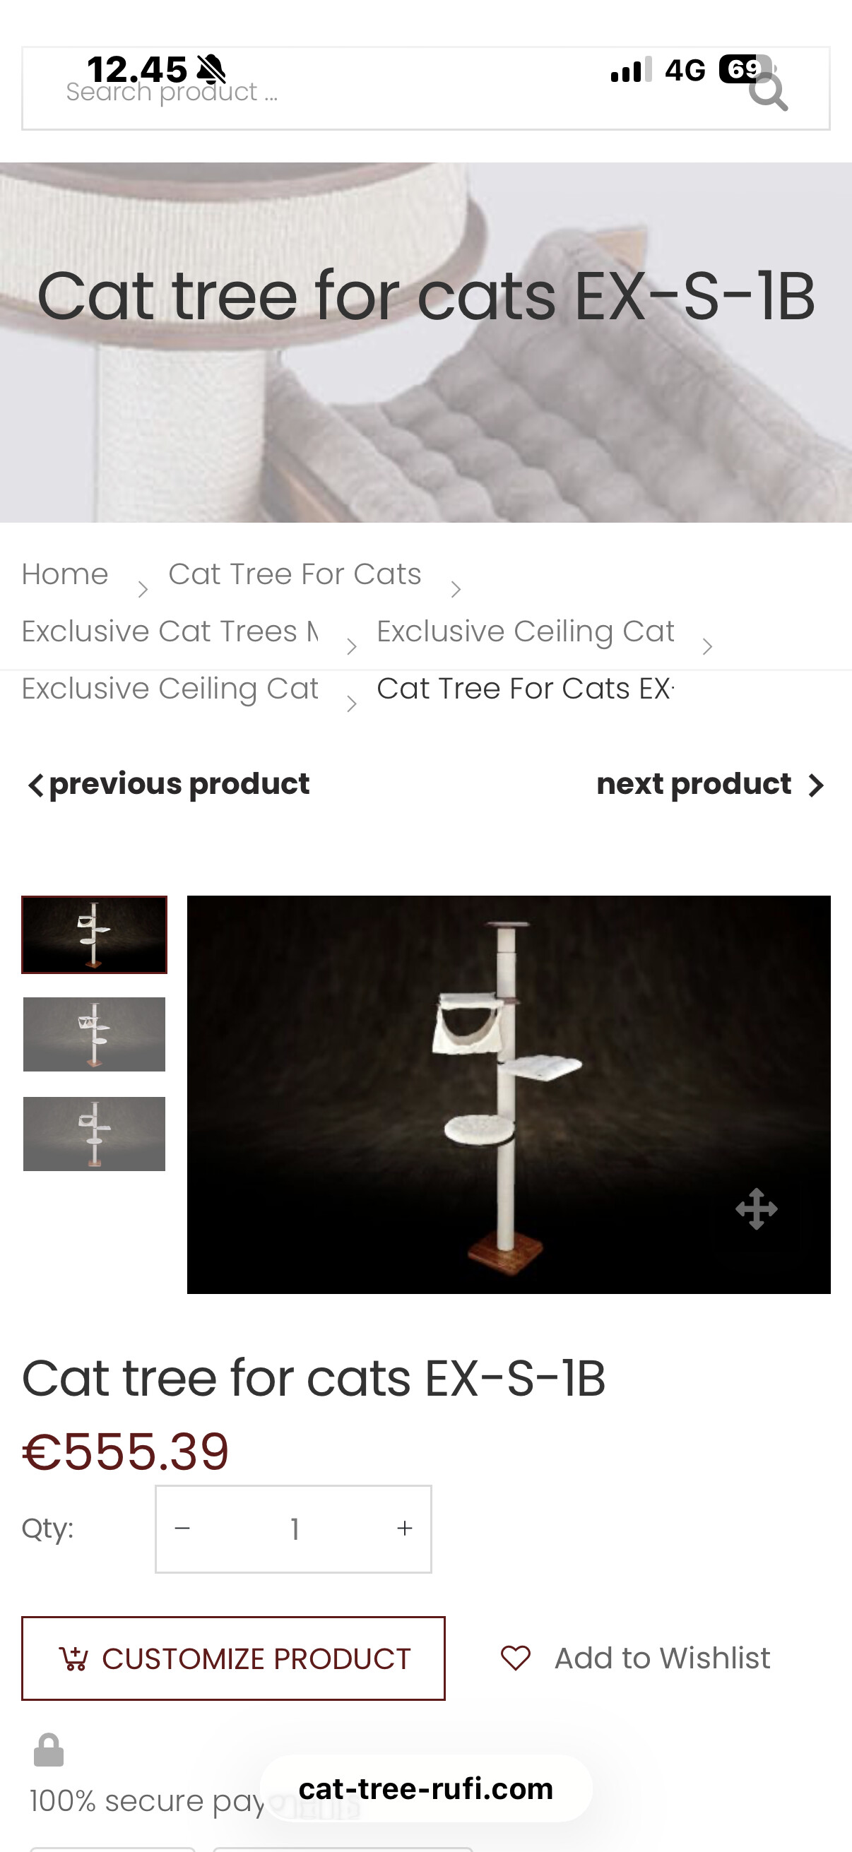
Task: Decrease quantity with minus button
Action: pyautogui.click(x=183, y=1528)
